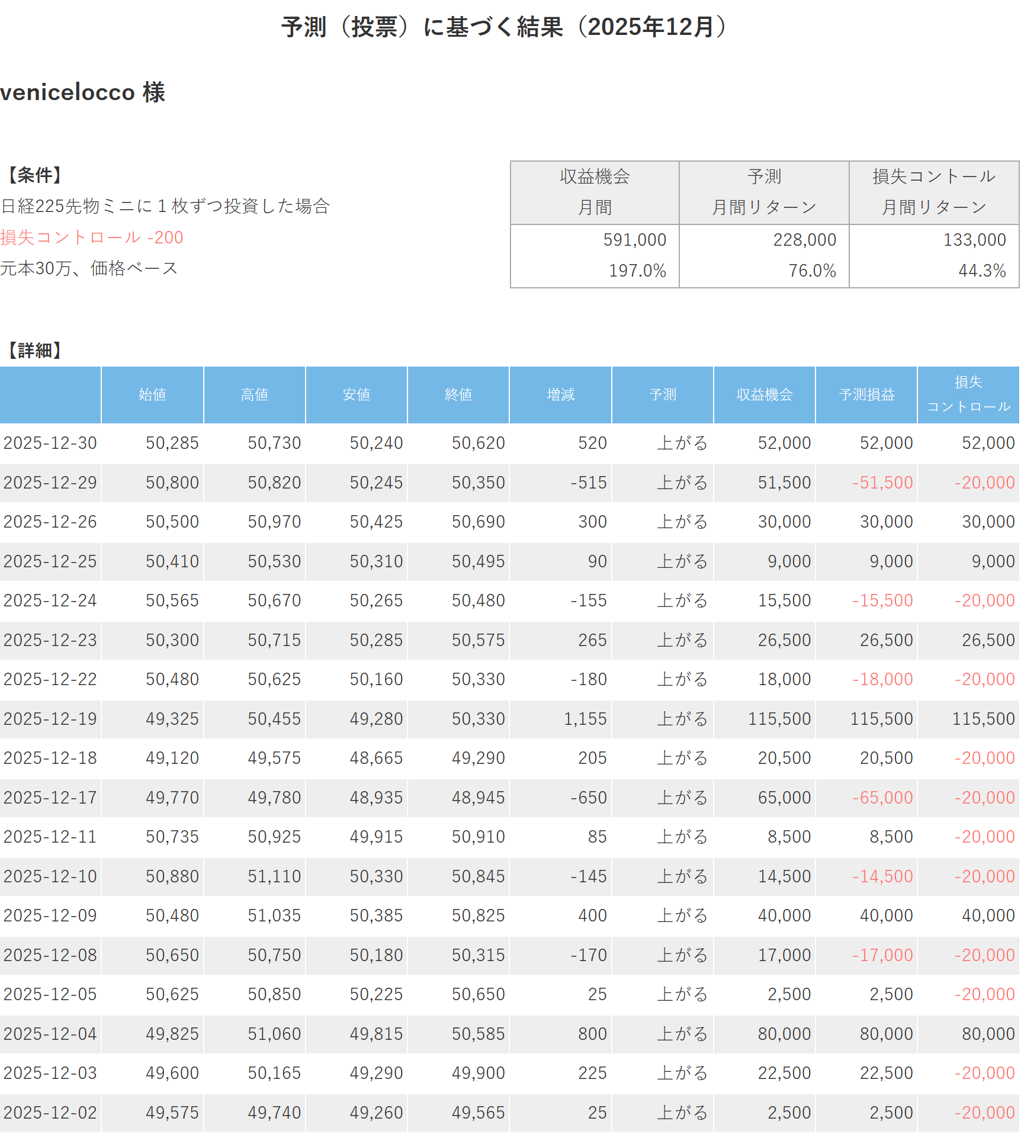Click the 始値 column header
Screen dimensions: 1021x1134
point(152,394)
